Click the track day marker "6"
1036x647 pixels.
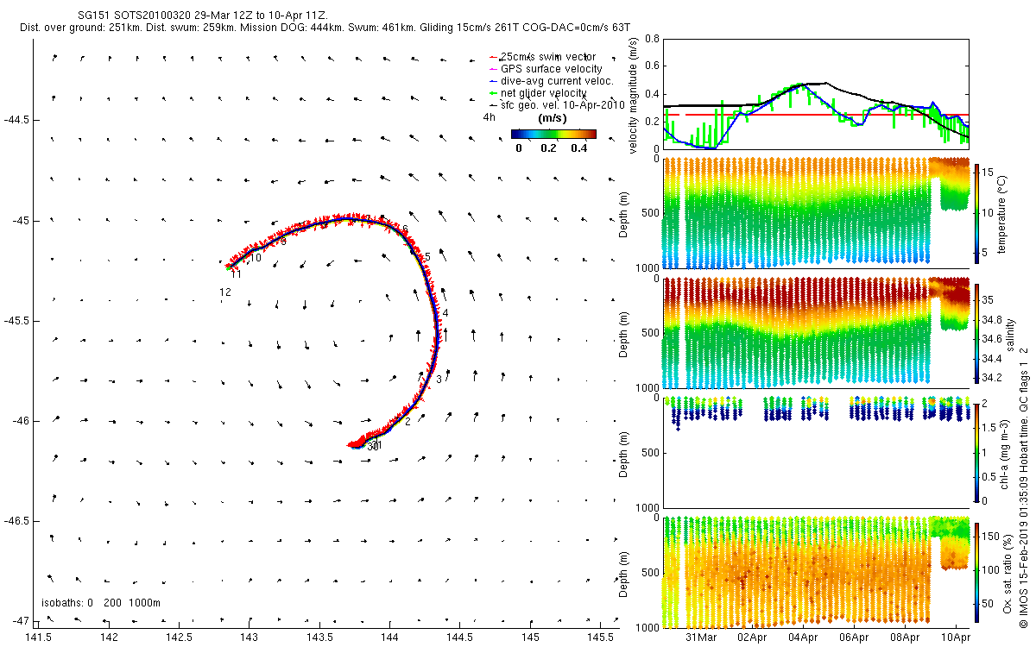tap(405, 229)
